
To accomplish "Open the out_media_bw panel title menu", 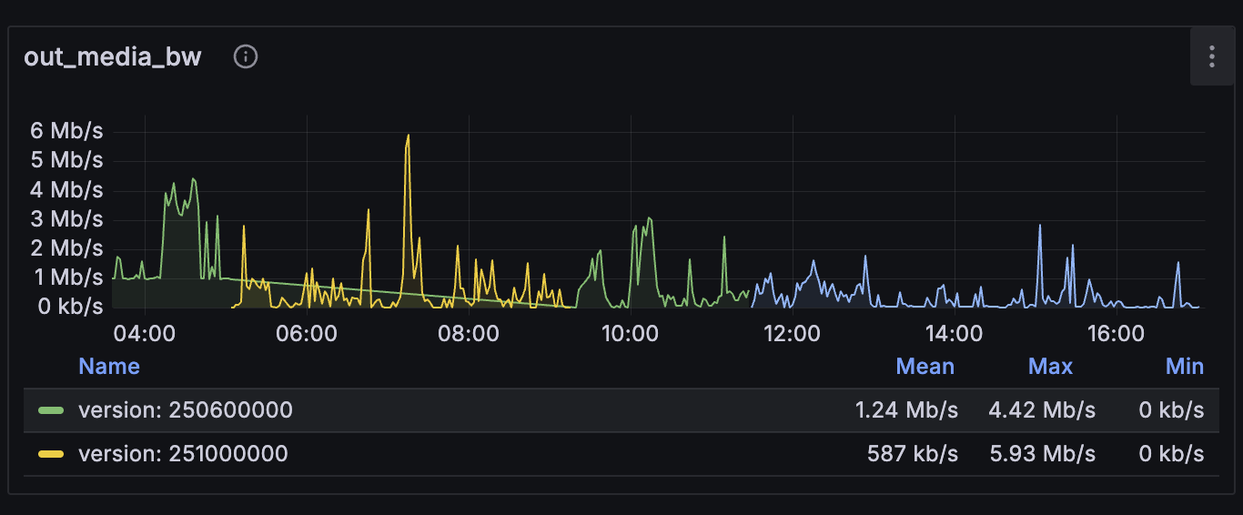I will (113, 56).
